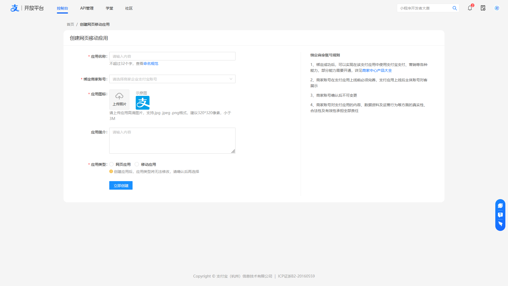Click the DingTalk wing icon in floating bar

click(500, 224)
